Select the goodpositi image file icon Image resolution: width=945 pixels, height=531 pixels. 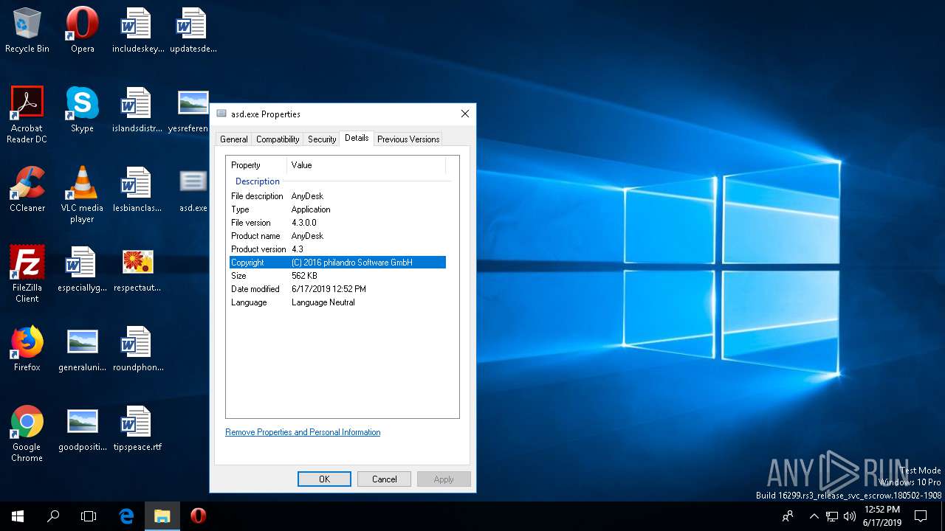82,428
